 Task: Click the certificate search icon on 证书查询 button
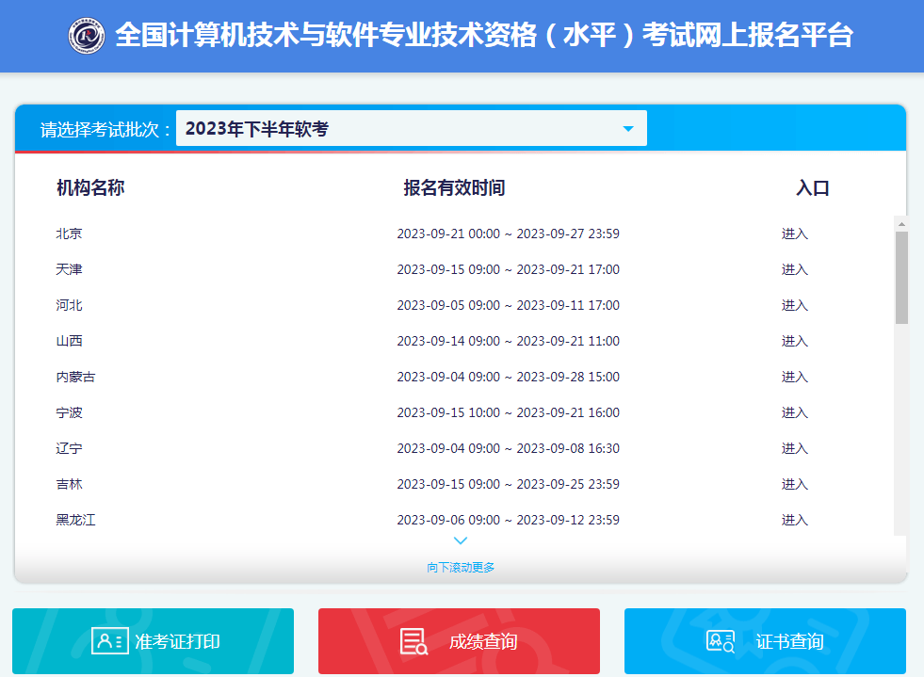point(720,641)
